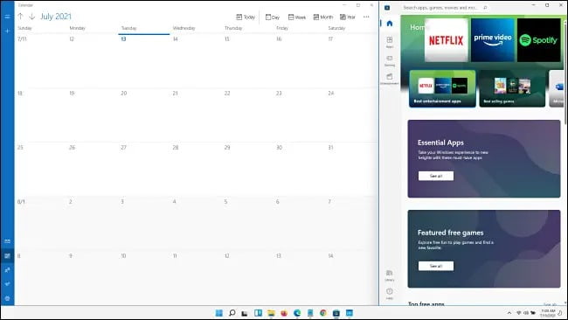Image resolution: width=568 pixels, height=320 pixels.
Task: Expand the Calendar hamburger navigation menu
Action: (7, 17)
